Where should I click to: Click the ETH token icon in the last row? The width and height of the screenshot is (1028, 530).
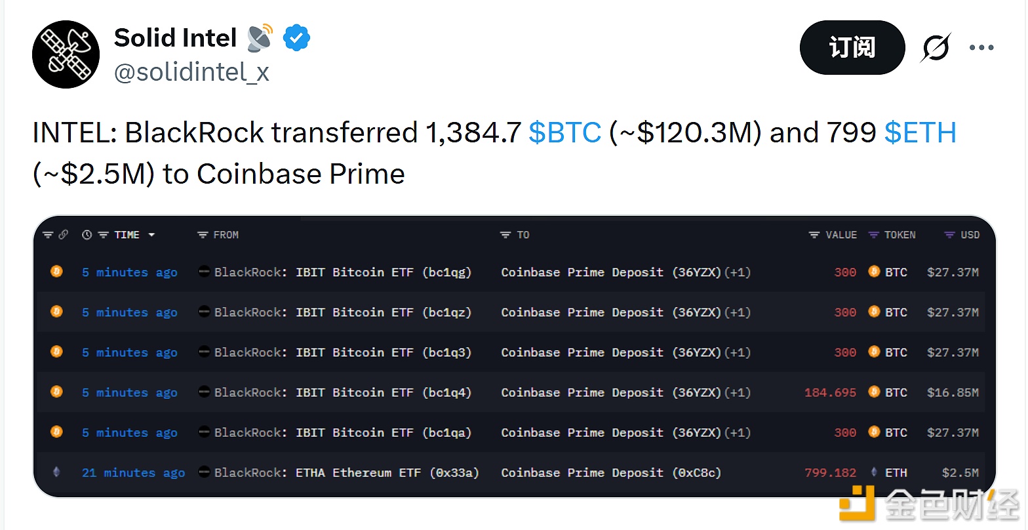point(875,472)
